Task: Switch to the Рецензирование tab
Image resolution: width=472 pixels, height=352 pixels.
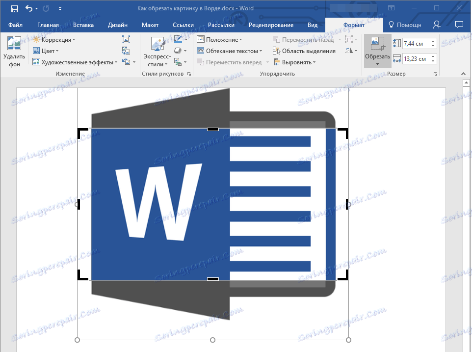Action: pyautogui.click(x=271, y=25)
